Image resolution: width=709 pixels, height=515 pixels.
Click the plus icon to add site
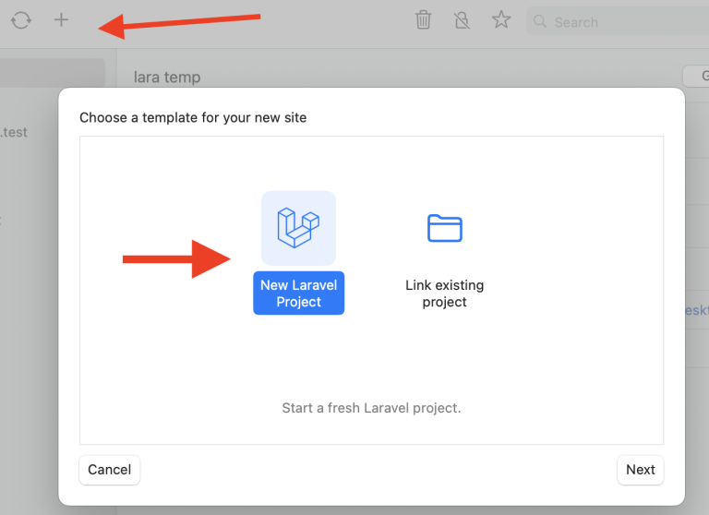coord(61,19)
